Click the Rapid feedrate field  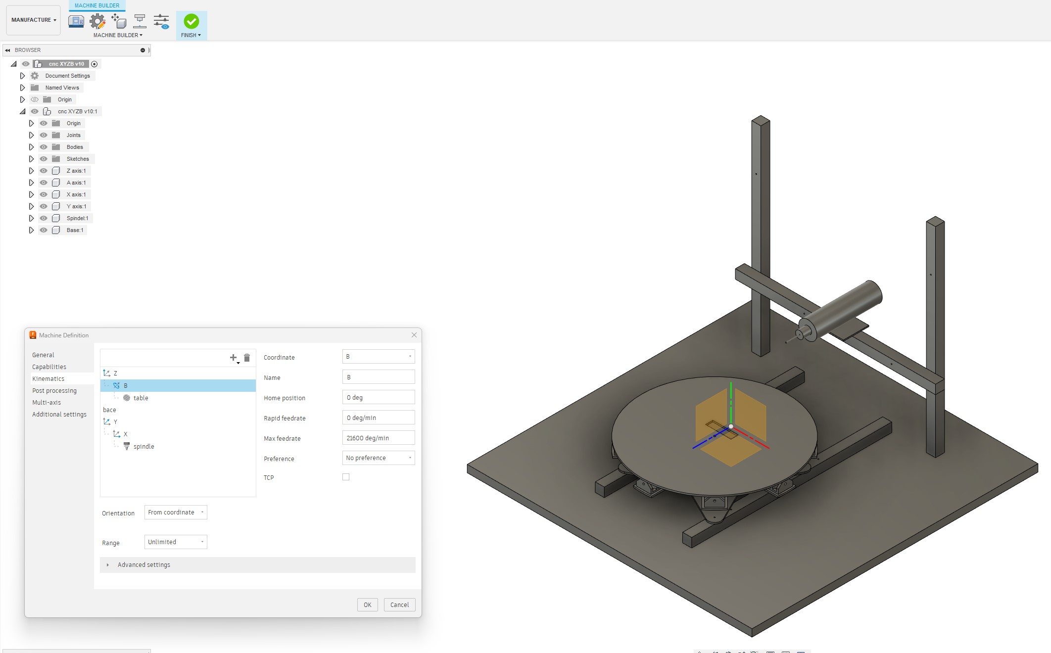click(x=379, y=418)
